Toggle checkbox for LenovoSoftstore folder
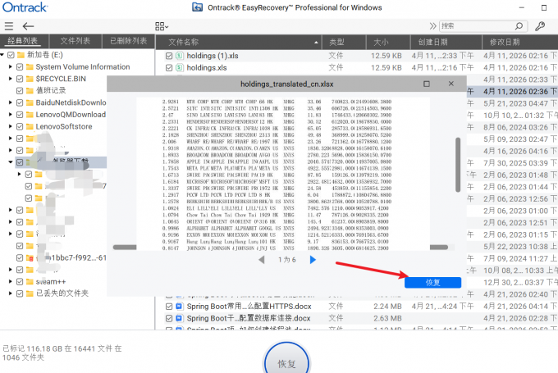The height and width of the screenshot is (373, 558). coord(20,126)
